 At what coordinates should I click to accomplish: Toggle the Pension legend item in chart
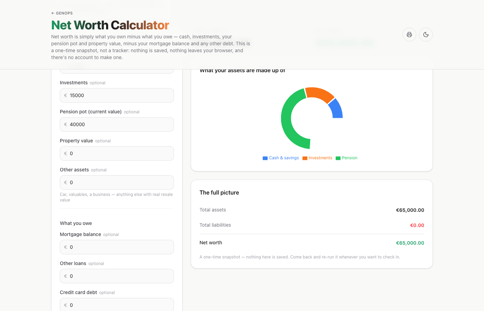[346, 158]
